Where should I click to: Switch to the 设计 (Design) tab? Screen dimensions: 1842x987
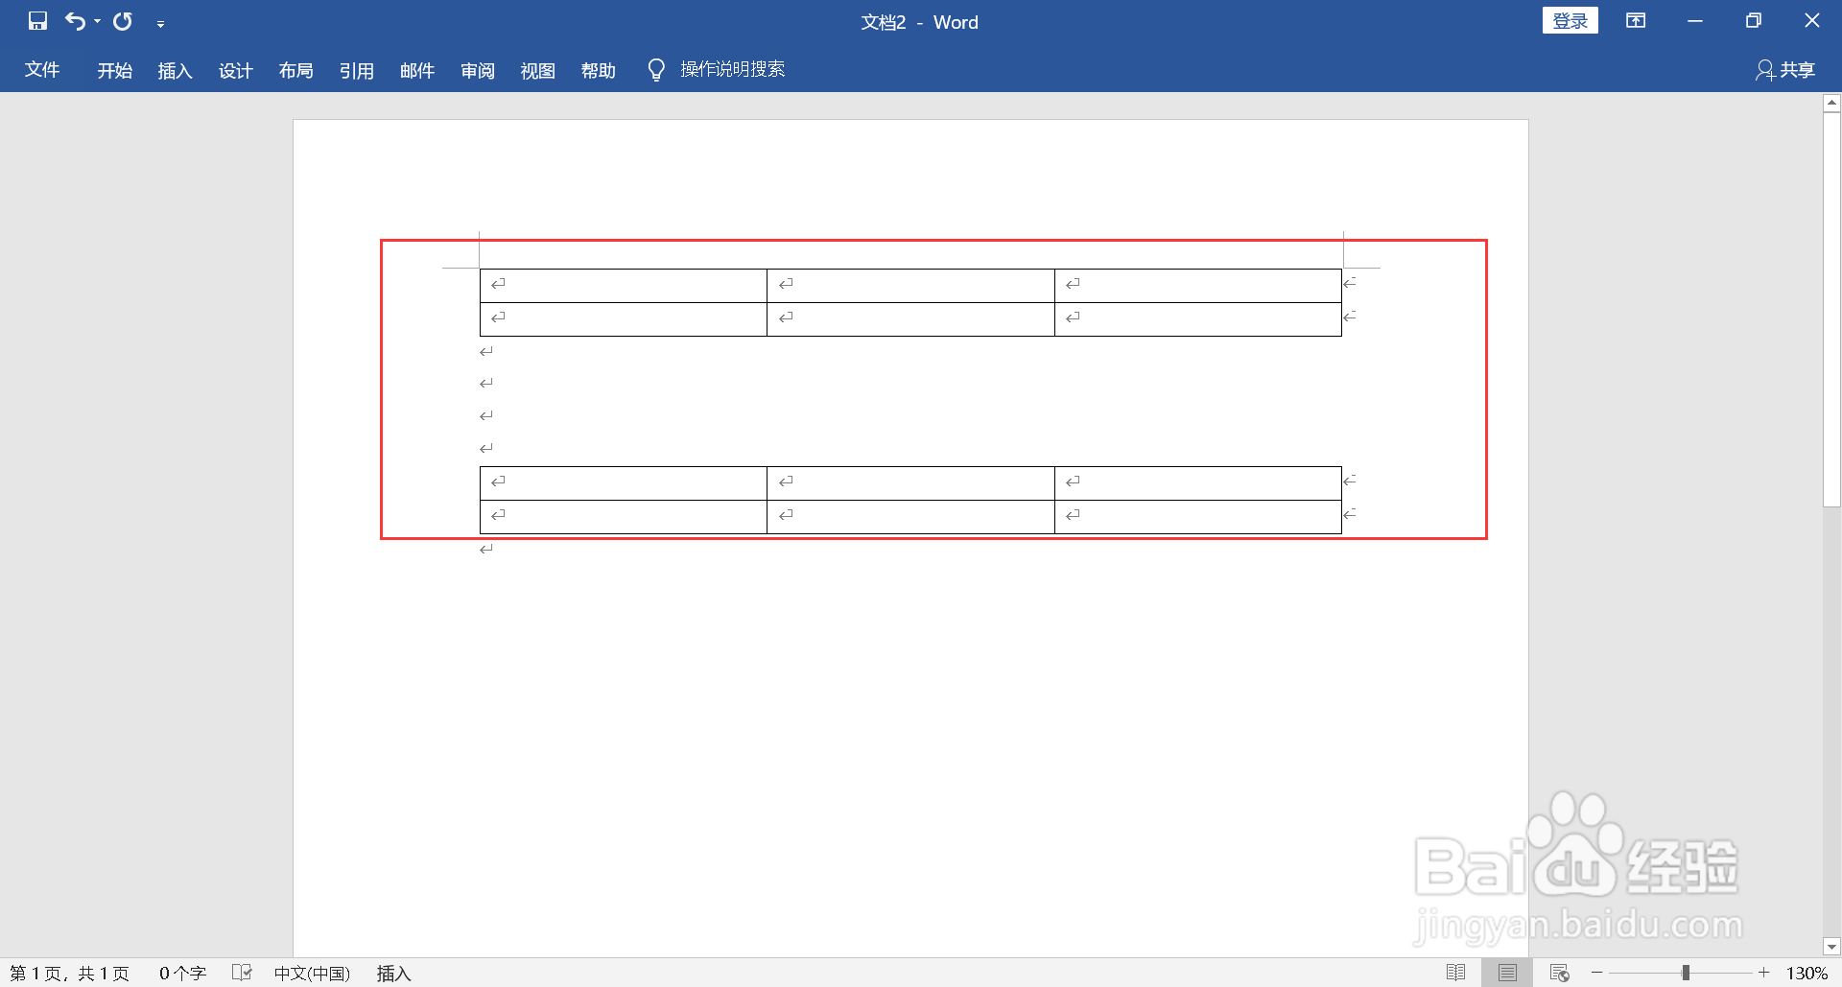pyautogui.click(x=236, y=70)
